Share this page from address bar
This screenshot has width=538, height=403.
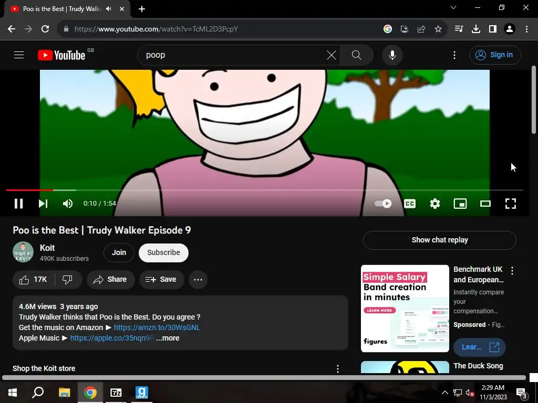(421, 29)
